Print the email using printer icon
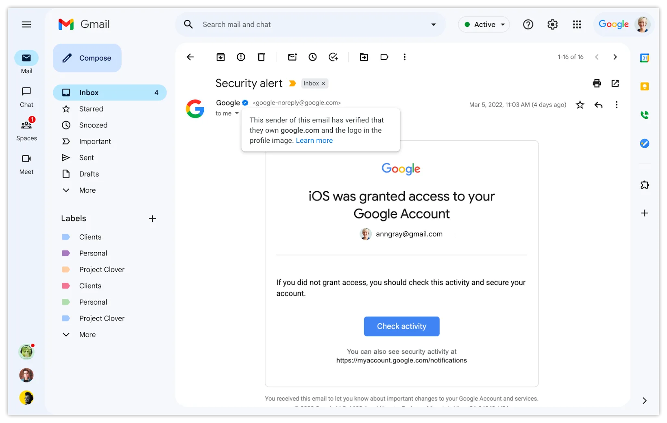Screen dimensions: 667x423 click(x=597, y=83)
